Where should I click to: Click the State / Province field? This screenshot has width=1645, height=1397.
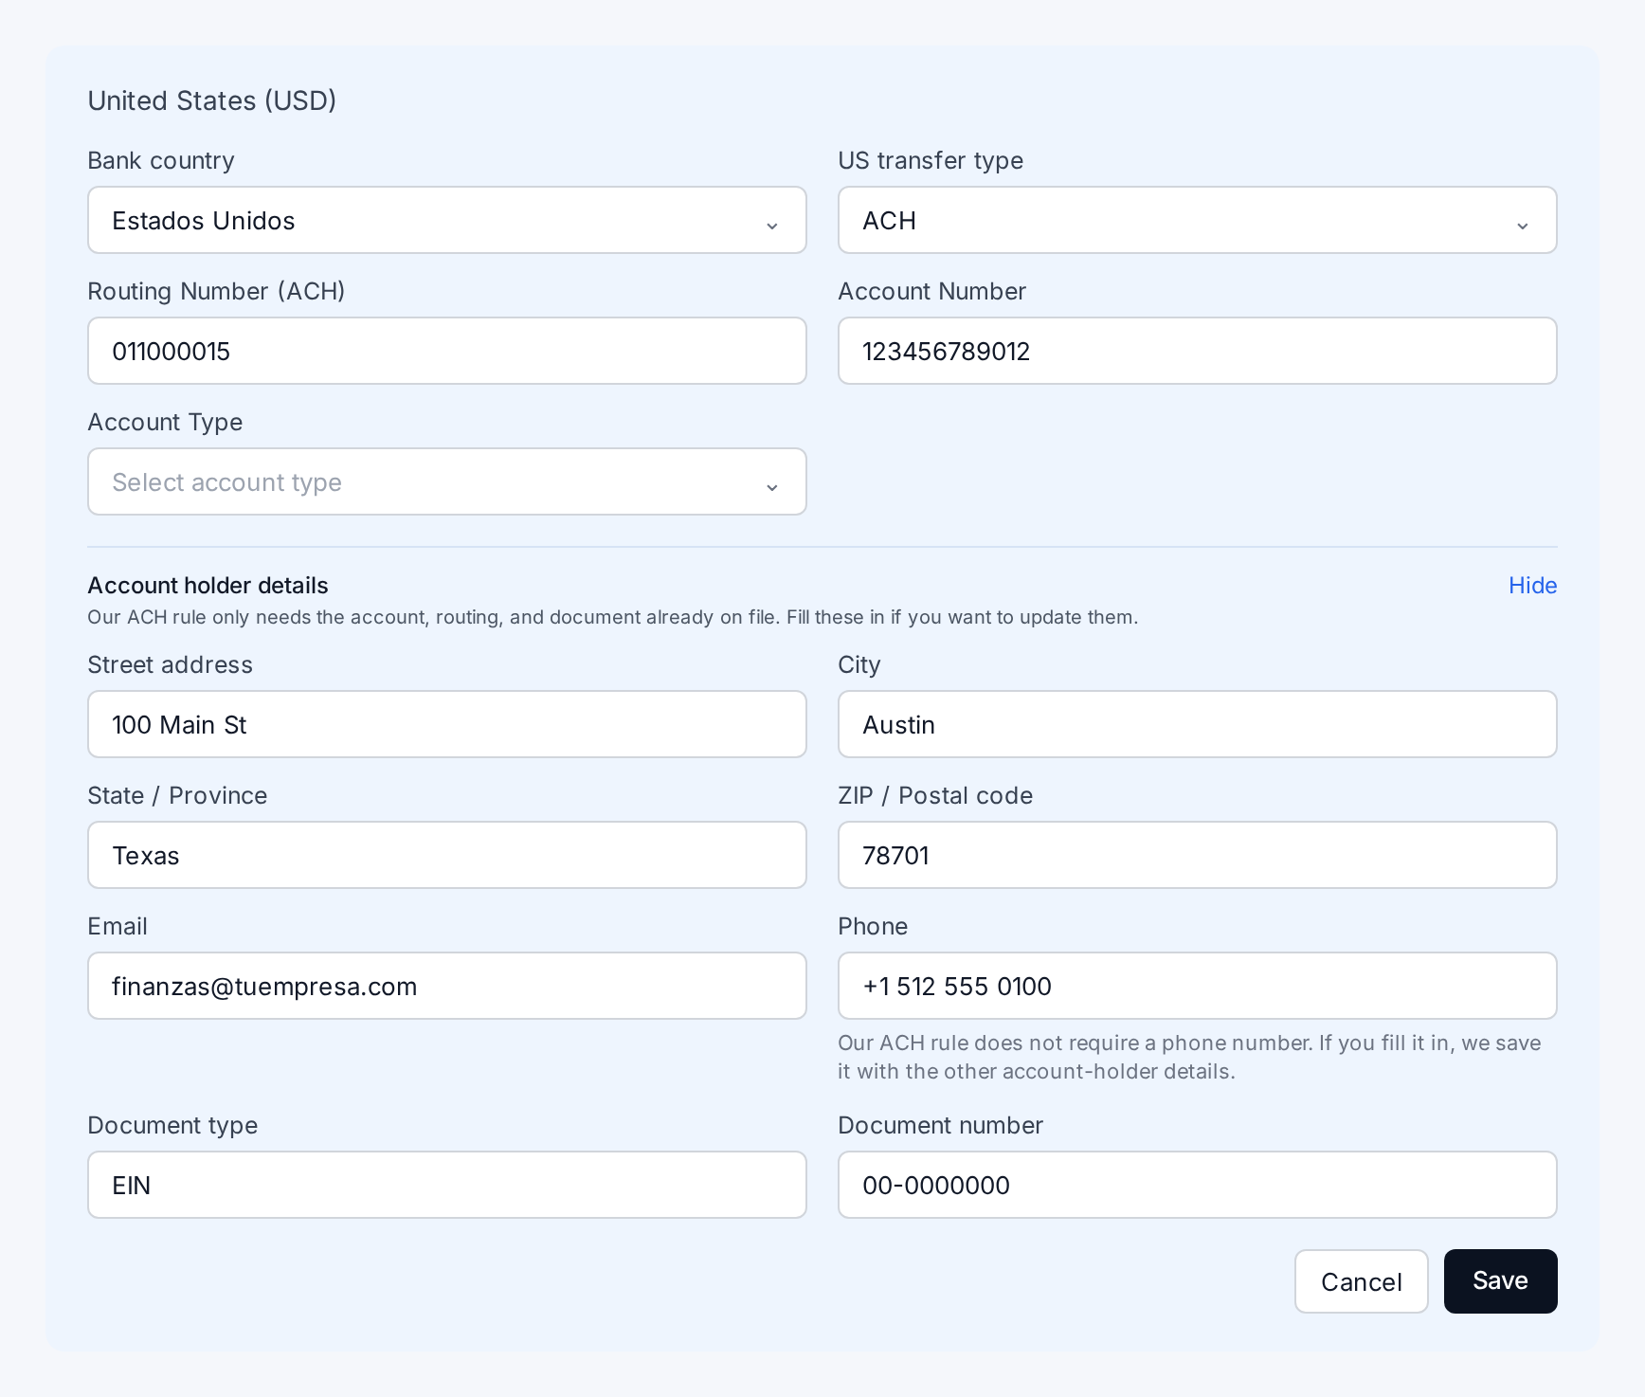[x=447, y=855]
